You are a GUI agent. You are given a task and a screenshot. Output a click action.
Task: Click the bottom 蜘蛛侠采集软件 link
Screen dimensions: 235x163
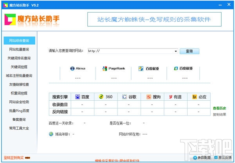coord(117,161)
